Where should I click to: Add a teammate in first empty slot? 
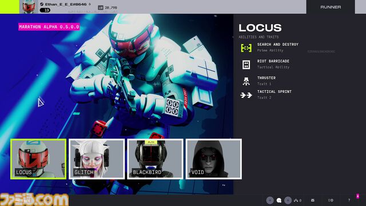pyautogui.click(x=270, y=200)
